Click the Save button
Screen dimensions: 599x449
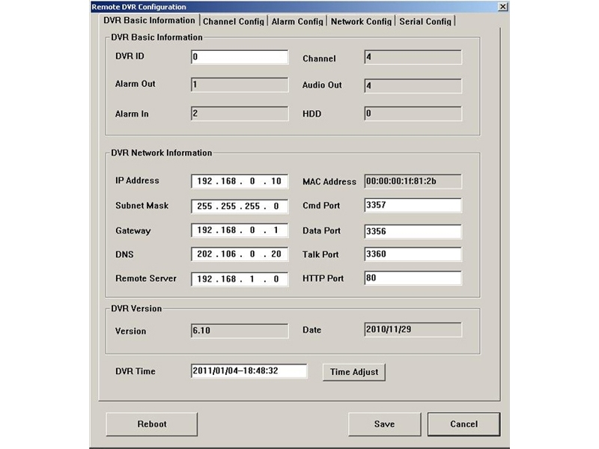click(x=384, y=424)
